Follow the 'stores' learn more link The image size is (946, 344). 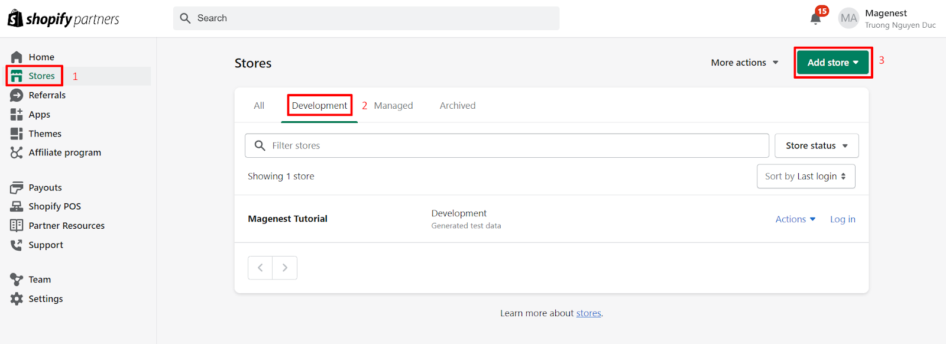point(588,313)
